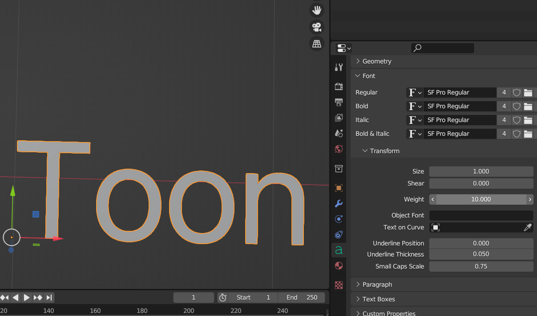Click the Shear value field
The height and width of the screenshot is (316, 537).
(x=481, y=183)
